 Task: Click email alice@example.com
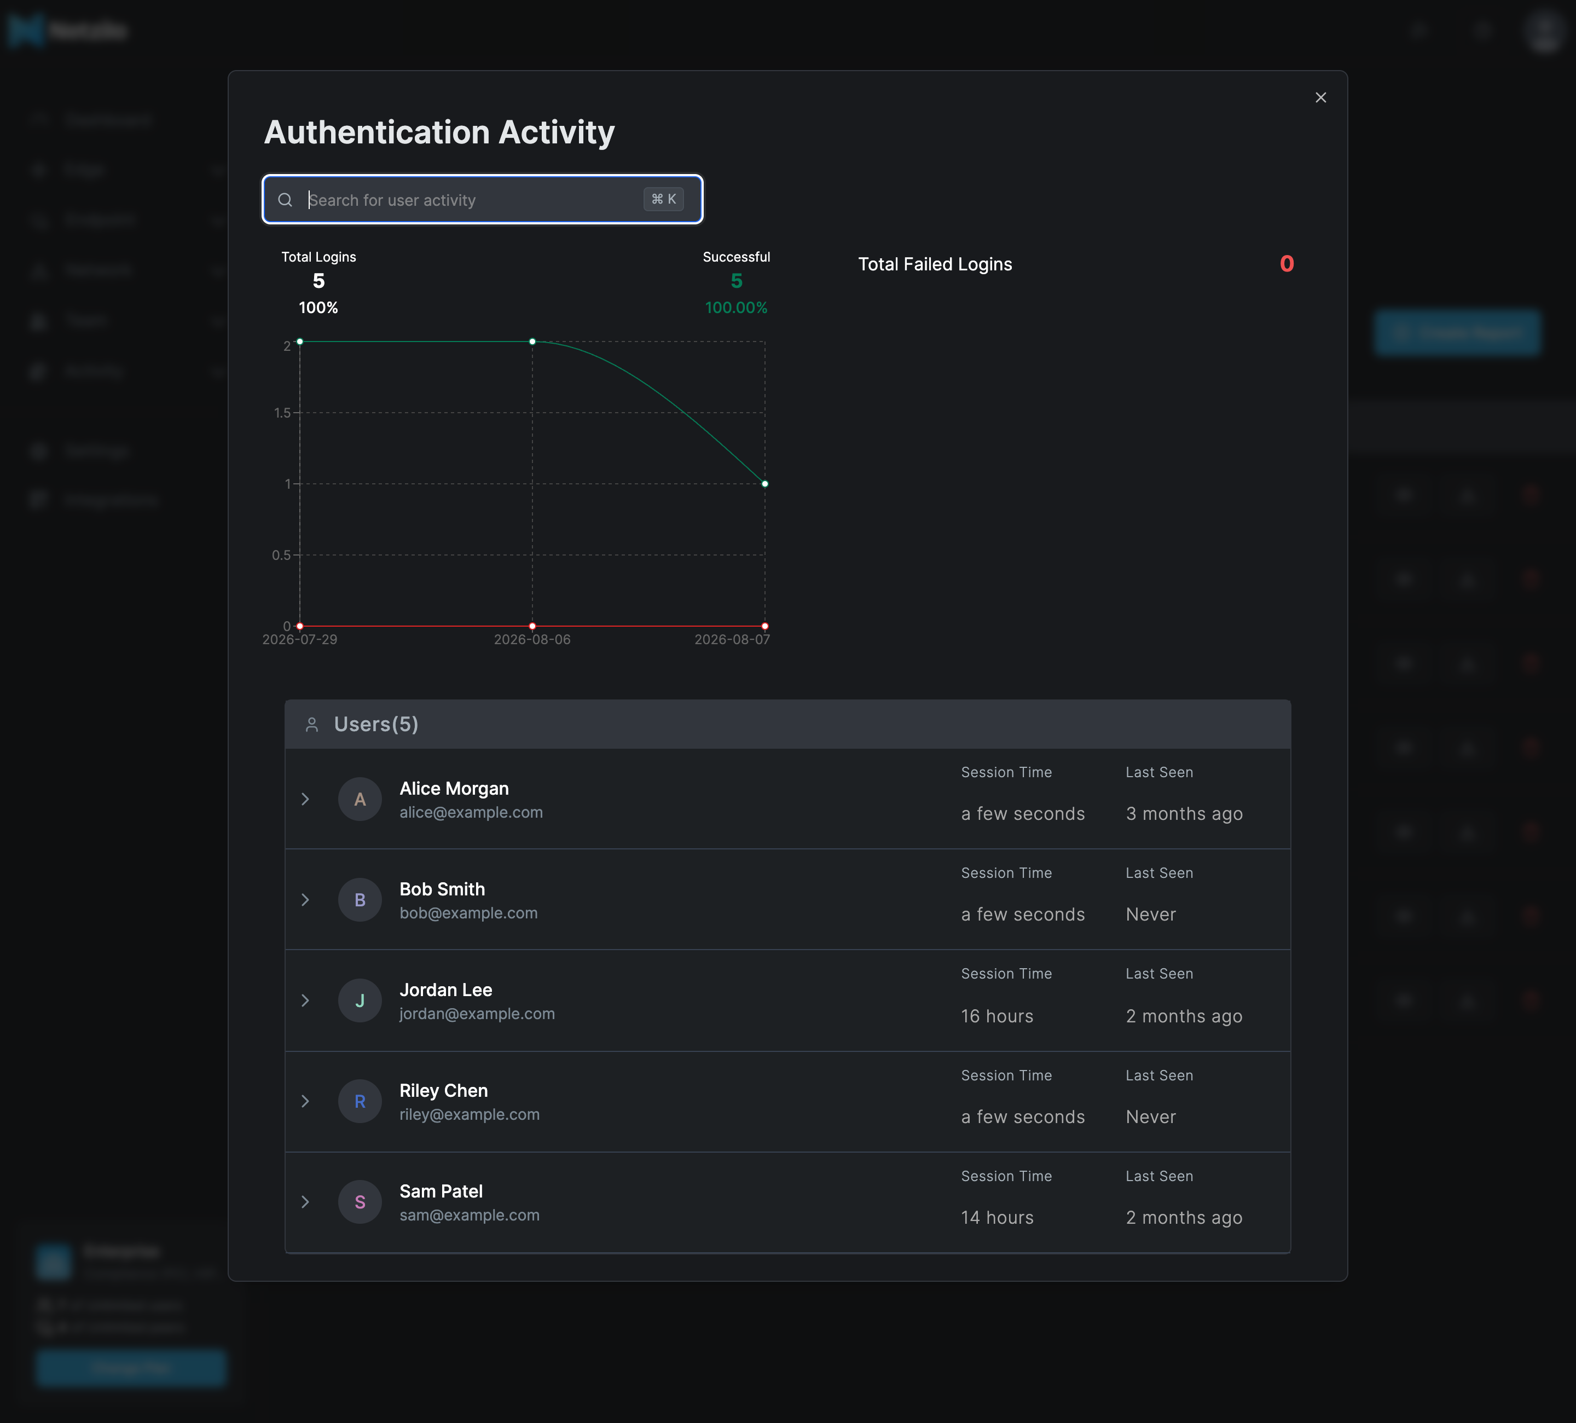click(471, 812)
